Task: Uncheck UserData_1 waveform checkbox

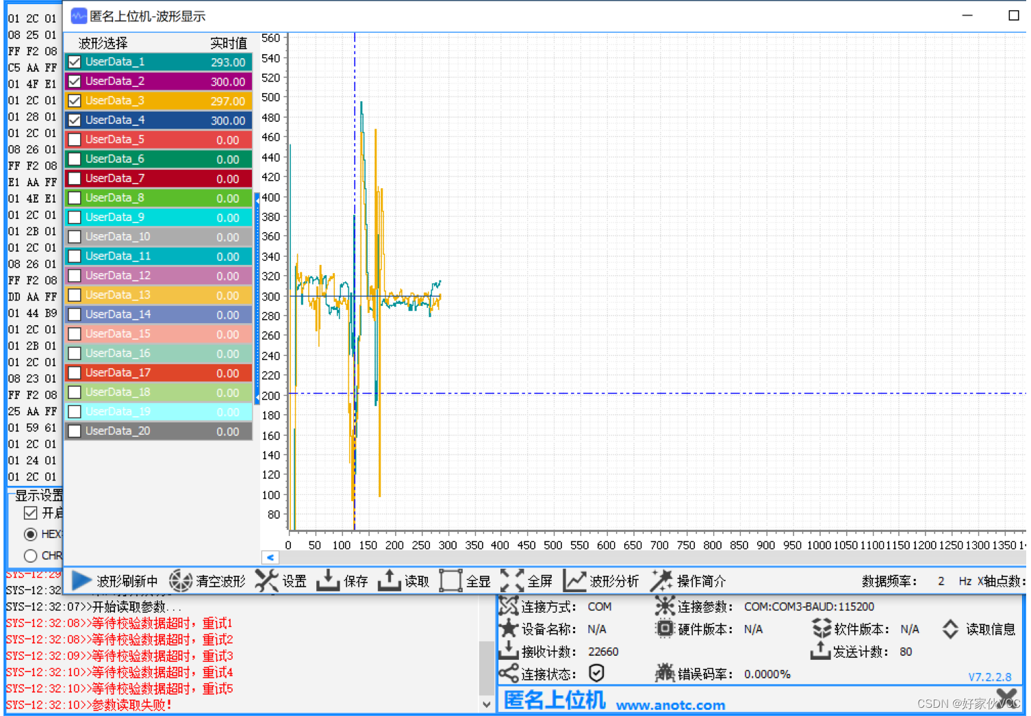Action: [75, 62]
